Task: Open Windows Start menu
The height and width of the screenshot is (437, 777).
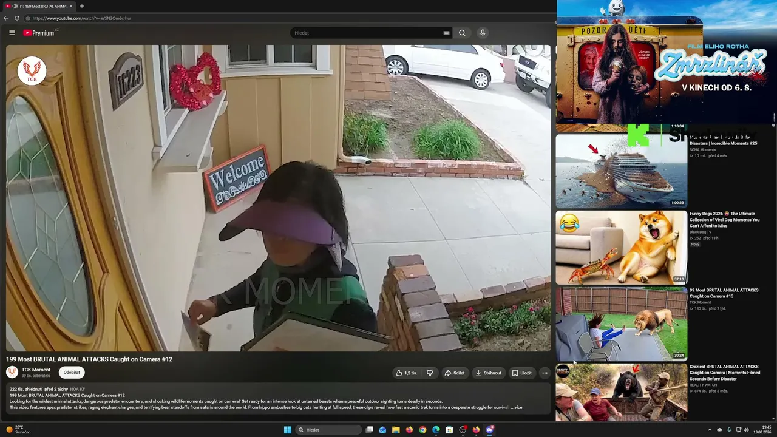Action: point(287,430)
